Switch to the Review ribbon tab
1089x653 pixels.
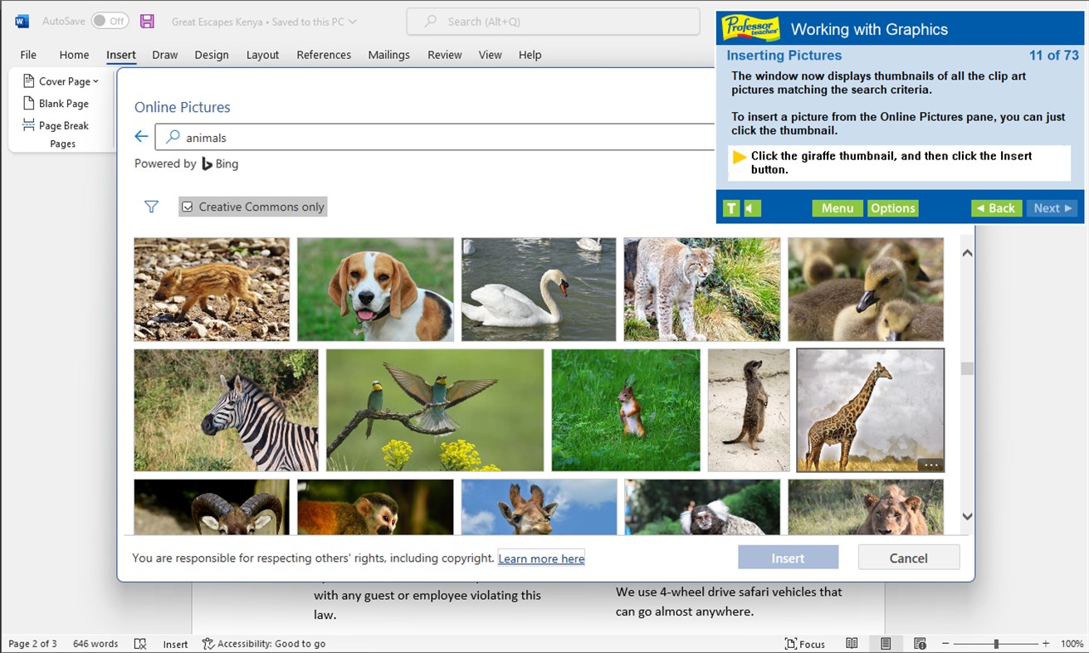pos(444,55)
